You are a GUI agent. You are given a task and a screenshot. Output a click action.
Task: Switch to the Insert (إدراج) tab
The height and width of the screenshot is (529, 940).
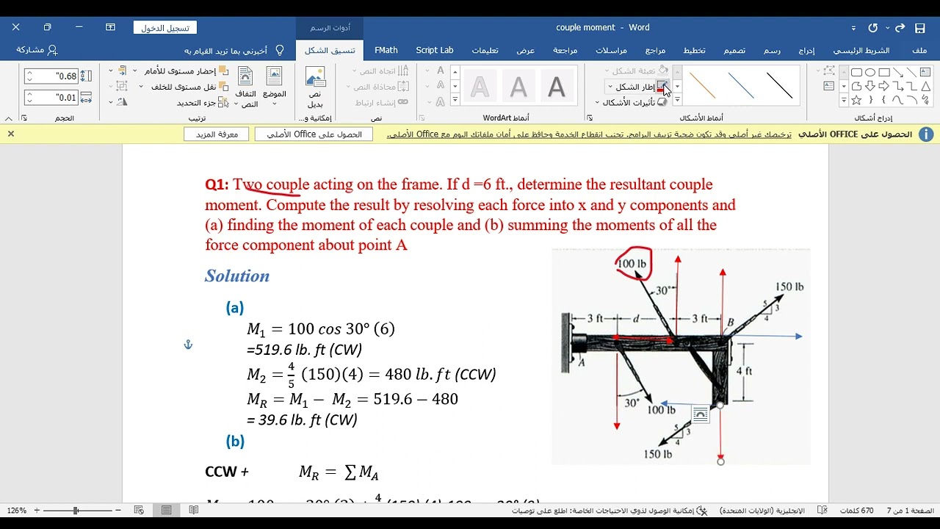806,50
